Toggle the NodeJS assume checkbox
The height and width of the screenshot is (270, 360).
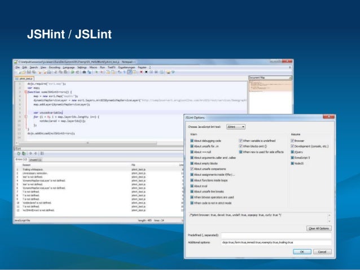click(292, 163)
